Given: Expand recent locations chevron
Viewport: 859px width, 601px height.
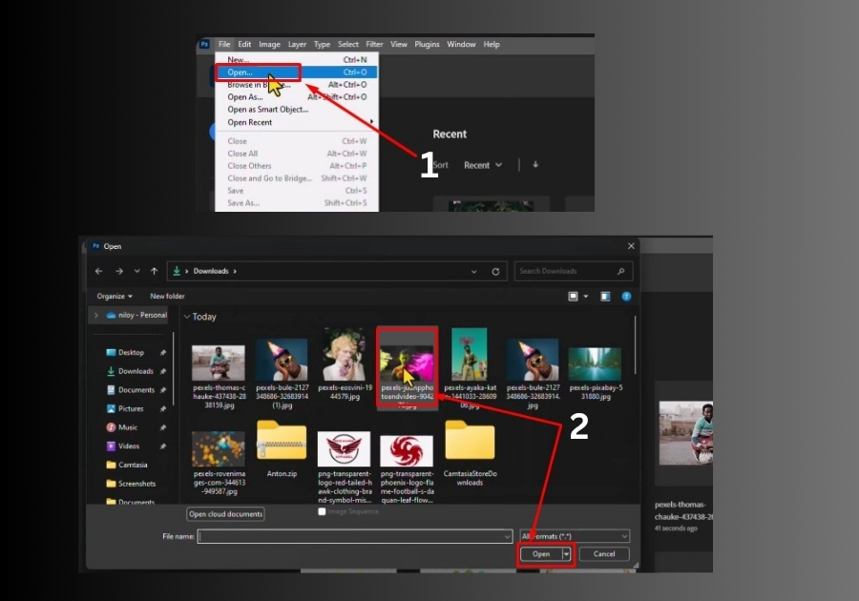Looking at the screenshot, I should (136, 271).
